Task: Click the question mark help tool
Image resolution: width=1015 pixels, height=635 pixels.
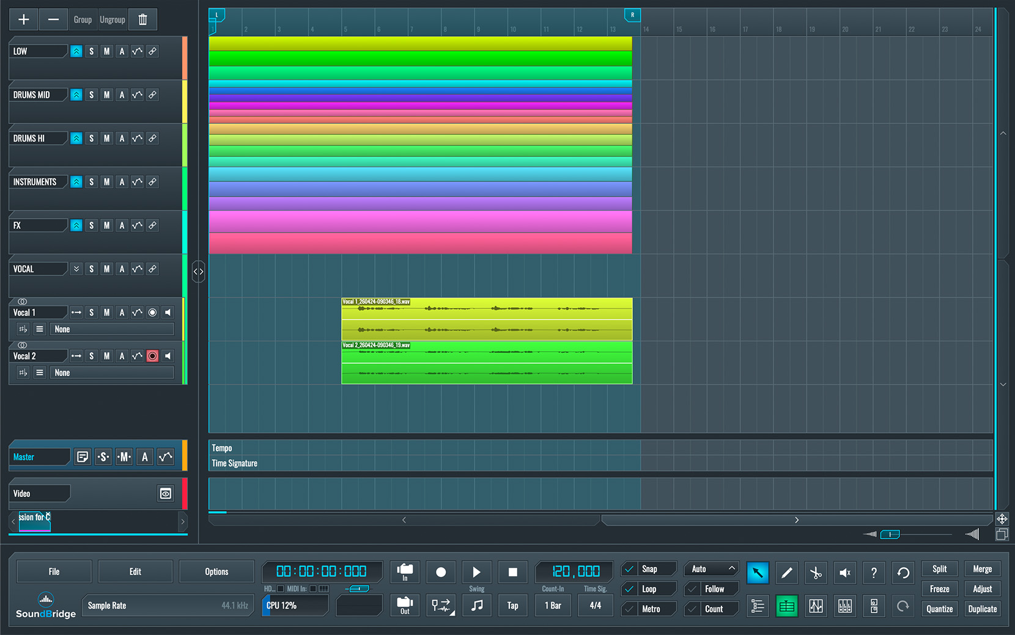Action: coord(874,573)
